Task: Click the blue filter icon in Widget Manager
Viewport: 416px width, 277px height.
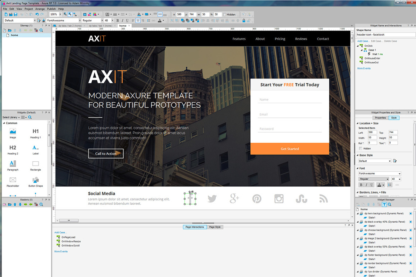Action: (384, 205)
